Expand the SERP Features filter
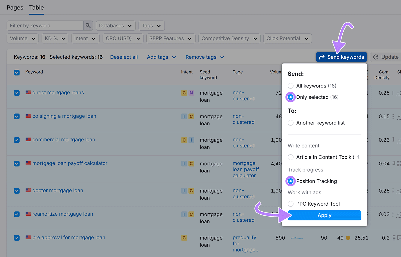401x257 pixels. tap(171, 38)
